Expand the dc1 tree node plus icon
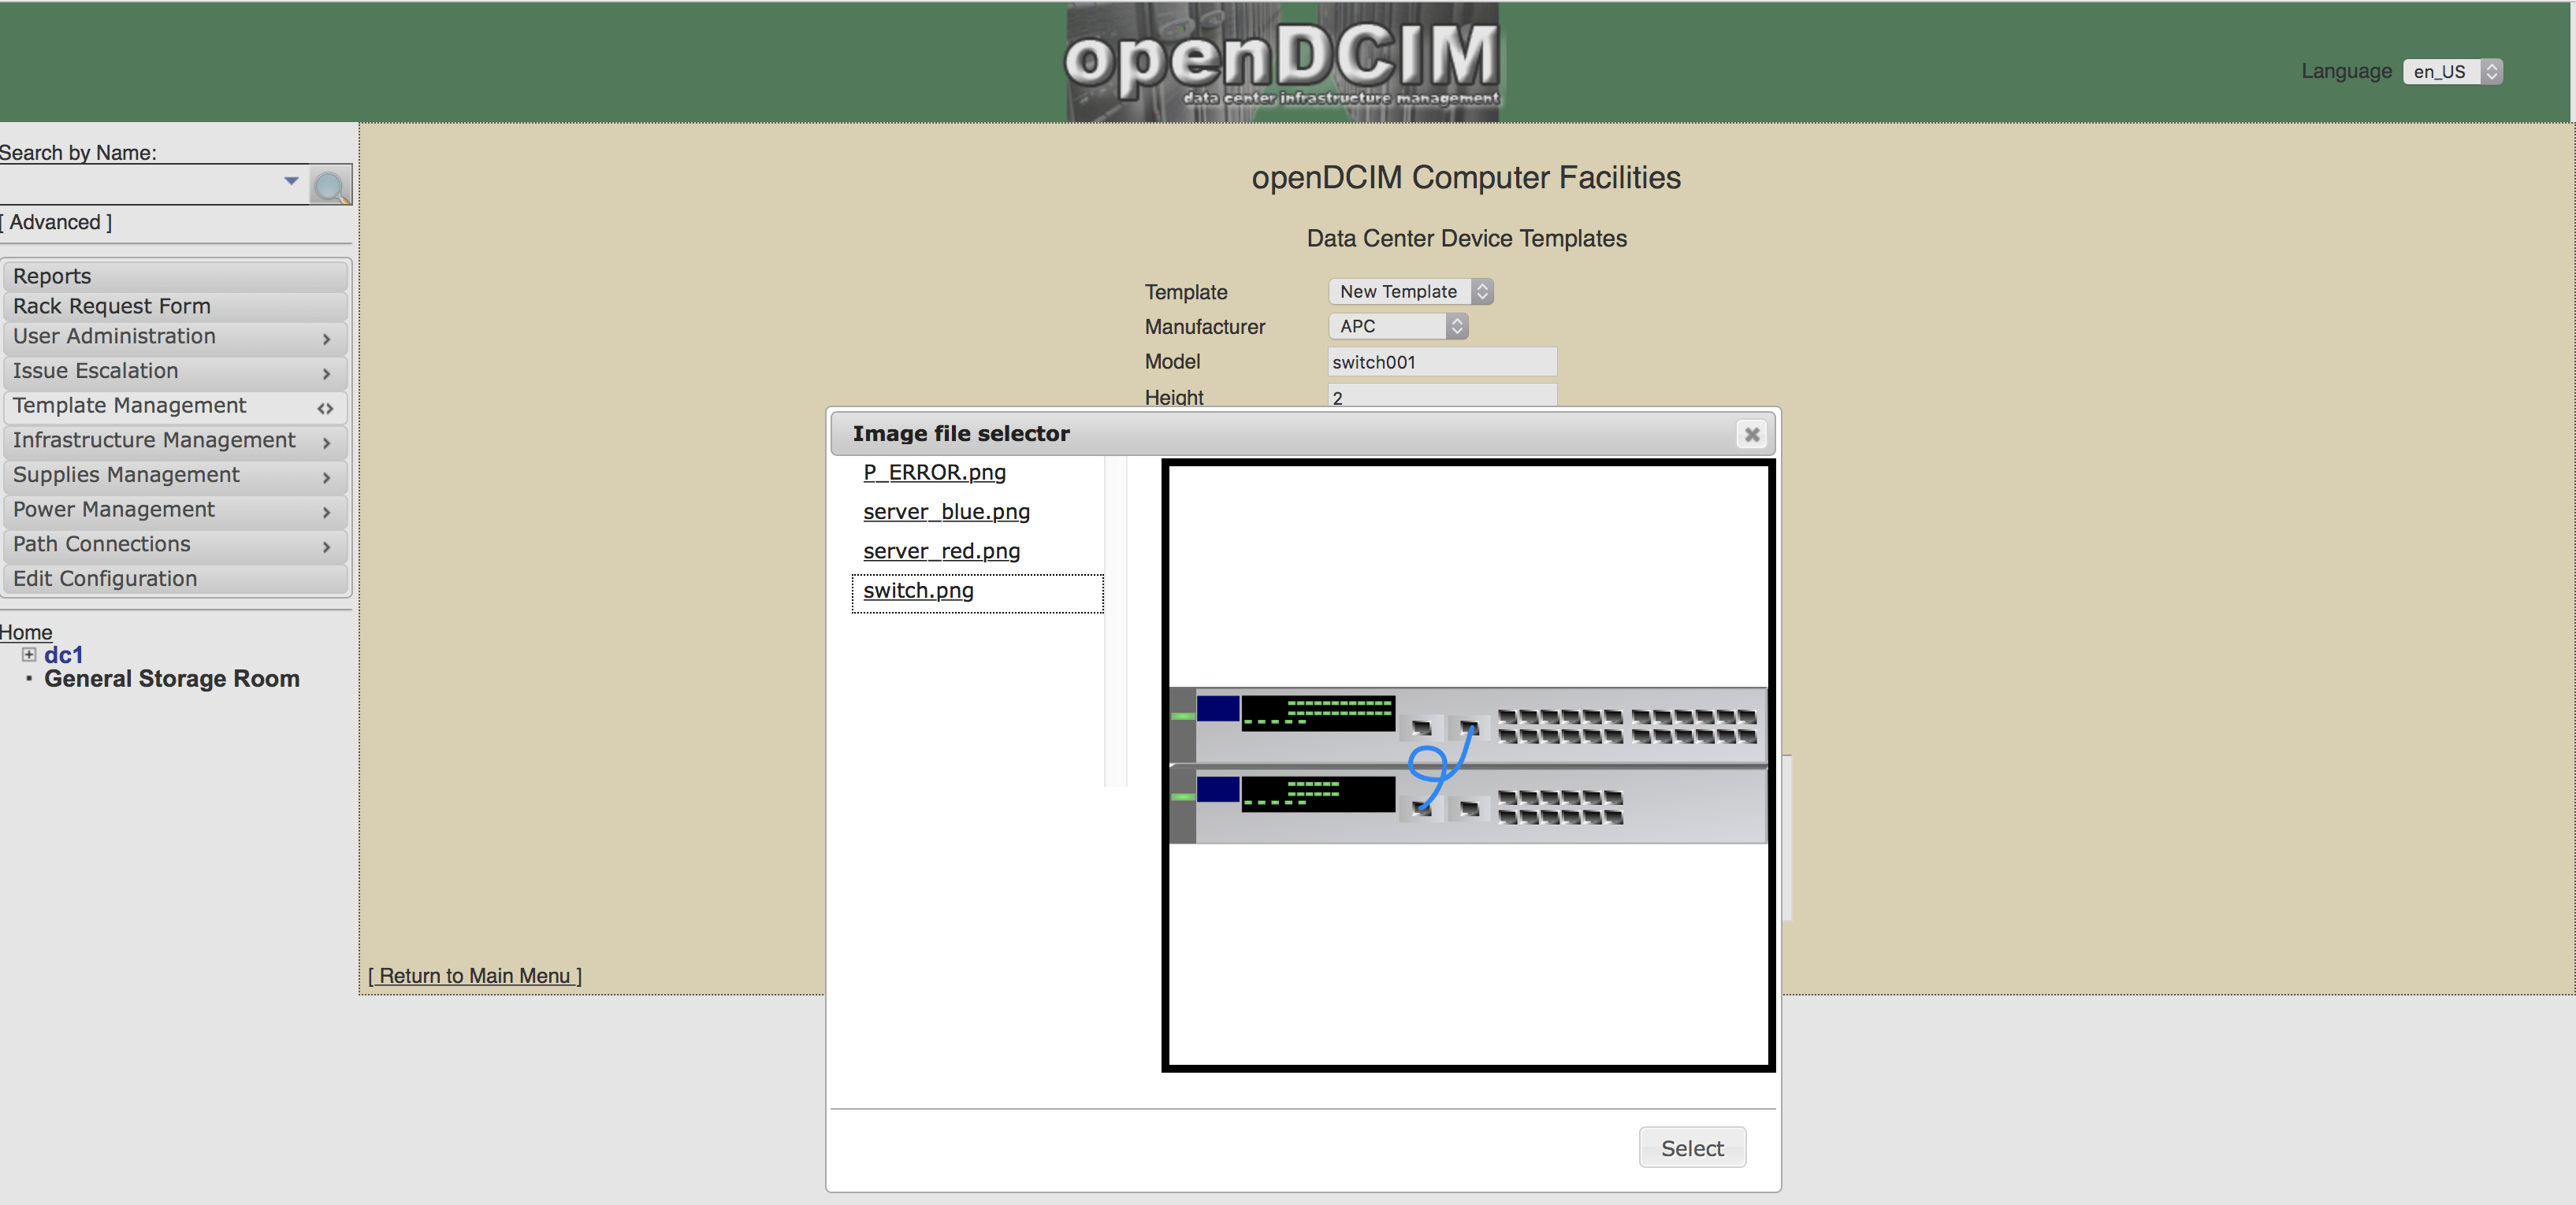The width and height of the screenshot is (2576, 1205). [29, 654]
